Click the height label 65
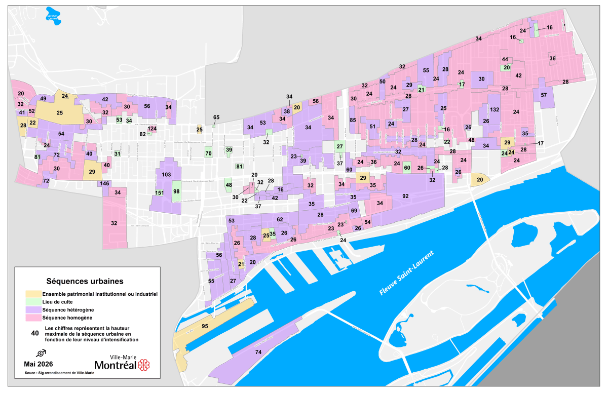608x393 pixels. (216, 117)
